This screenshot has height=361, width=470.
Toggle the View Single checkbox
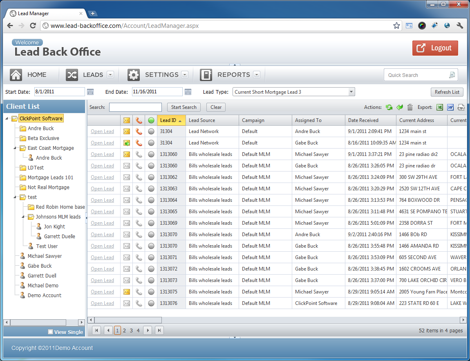(x=49, y=332)
